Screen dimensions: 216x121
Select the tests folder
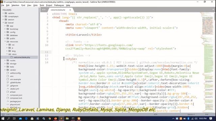(x=12, y=67)
